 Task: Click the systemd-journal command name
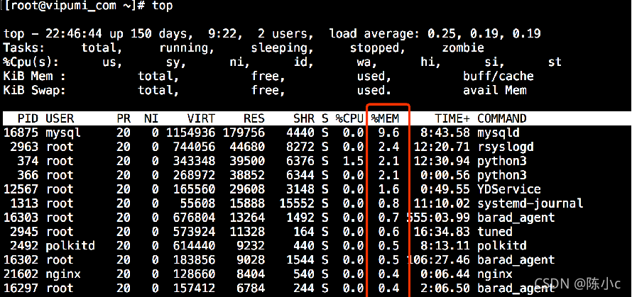click(x=530, y=203)
